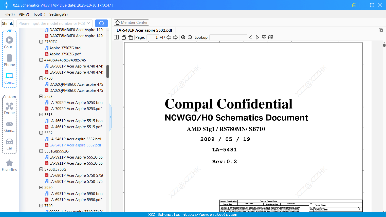Open the Drone category
Screen dimensions: 386x217
pyautogui.click(x=9, y=108)
